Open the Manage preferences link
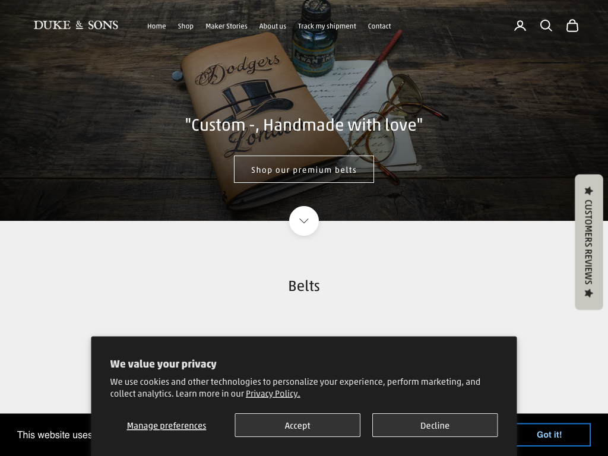The height and width of the screenshot is (456, 608). (x=166, y=426)
